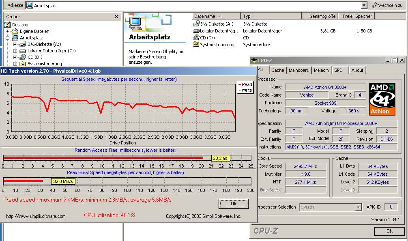Click the CPU-Z title bar chip icon

pos(254,60)
